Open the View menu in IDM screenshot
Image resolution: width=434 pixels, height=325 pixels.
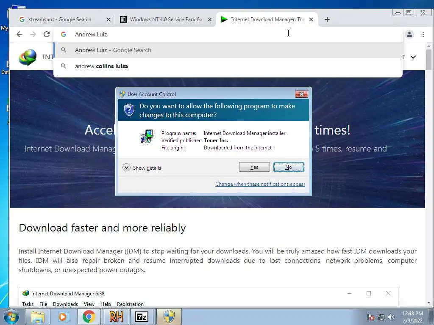[x=89, y=304]
